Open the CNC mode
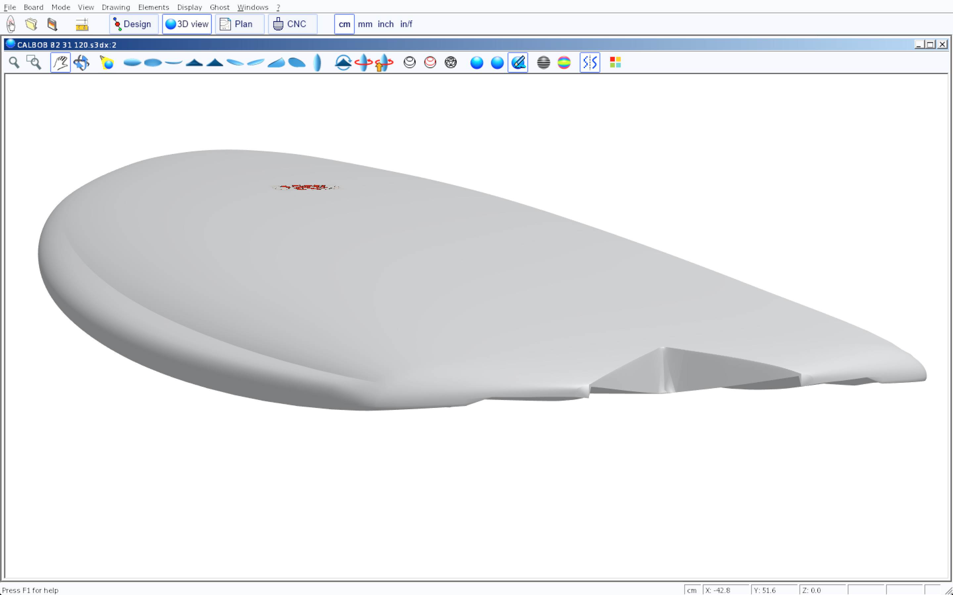The image size is (953, 595). click(x=292, y=24)
